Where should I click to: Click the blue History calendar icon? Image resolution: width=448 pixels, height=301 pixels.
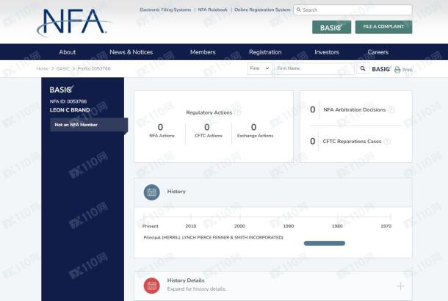[x=152, y=192]
